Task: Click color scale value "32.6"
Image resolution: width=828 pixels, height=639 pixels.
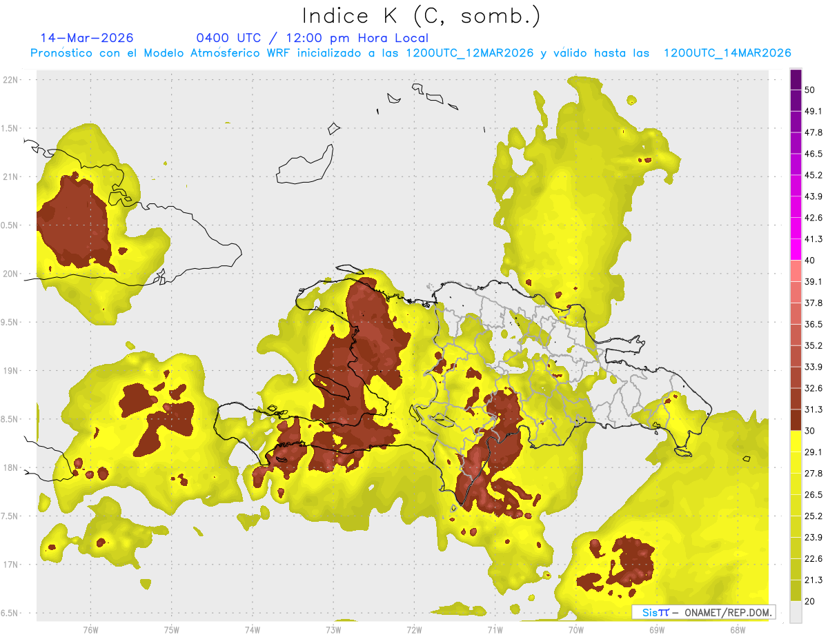Action: (x=814, y=388)
